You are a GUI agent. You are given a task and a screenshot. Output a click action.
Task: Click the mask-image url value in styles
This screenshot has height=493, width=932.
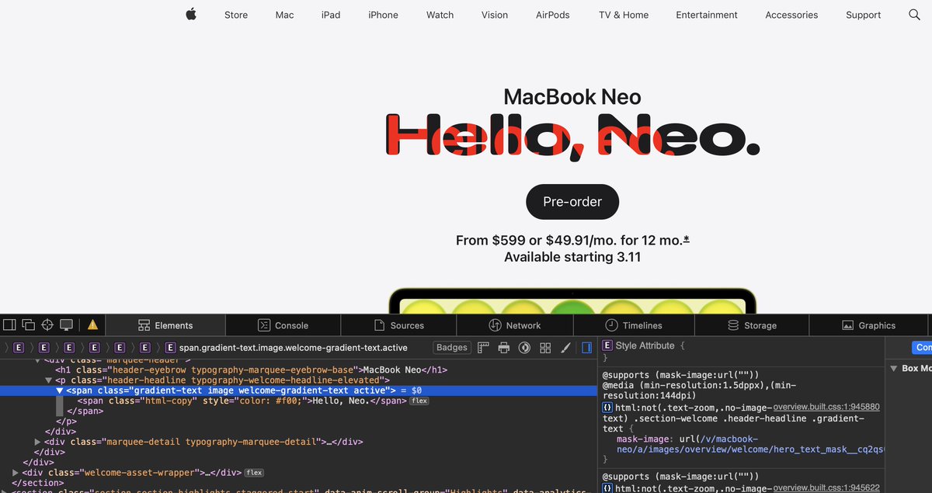tap(749, 444)
